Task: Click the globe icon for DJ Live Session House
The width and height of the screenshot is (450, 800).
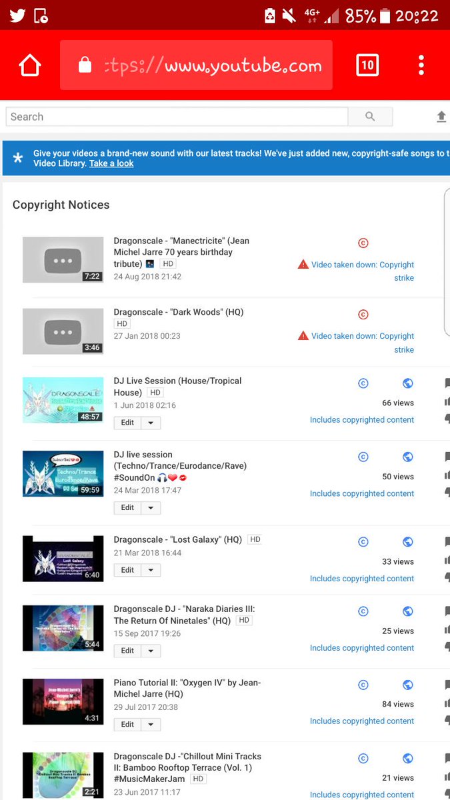Action: pos(408,383)
